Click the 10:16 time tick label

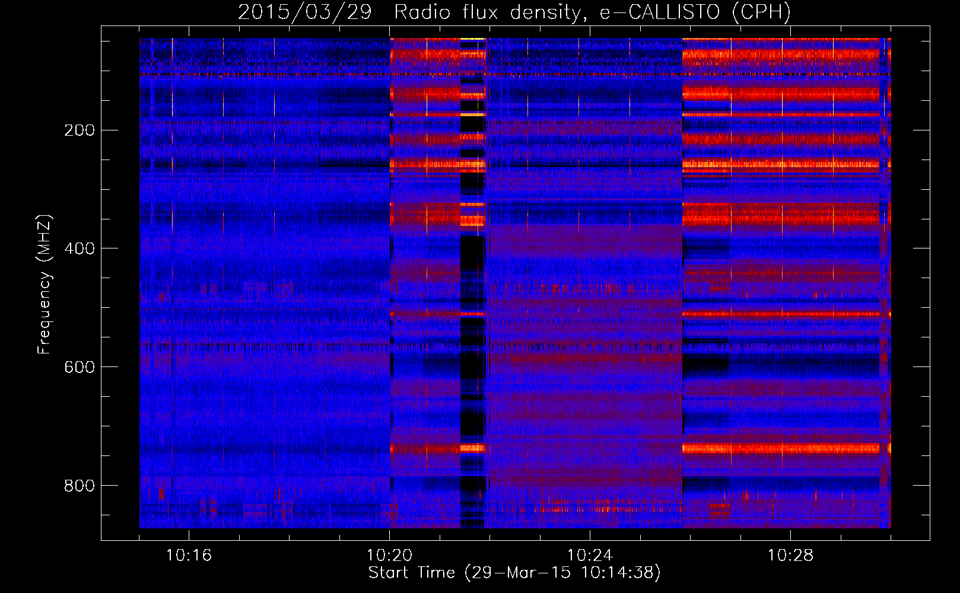click(x=189, y=556)
